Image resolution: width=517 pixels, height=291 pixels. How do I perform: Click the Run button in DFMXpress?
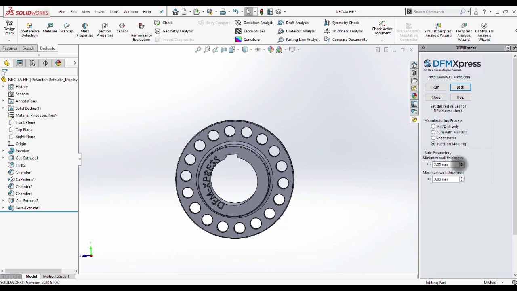436,87
